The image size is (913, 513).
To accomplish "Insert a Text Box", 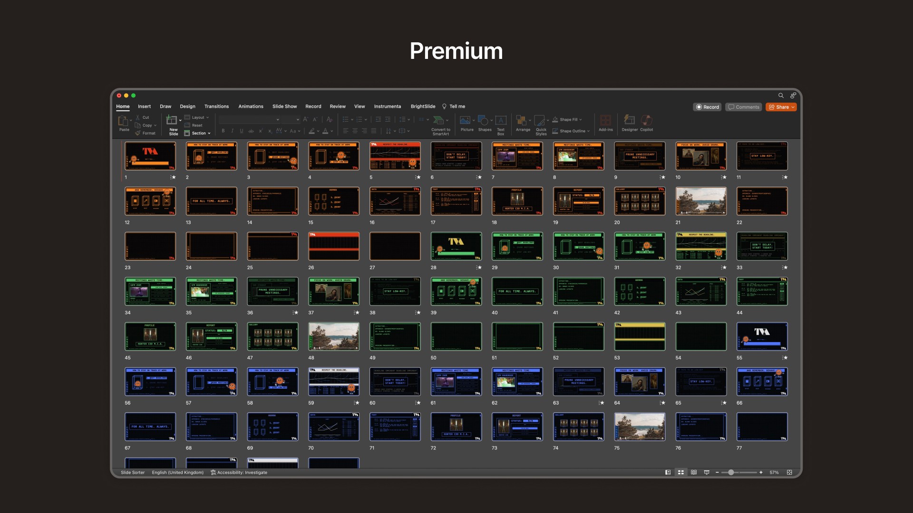I will click(501, 121).
